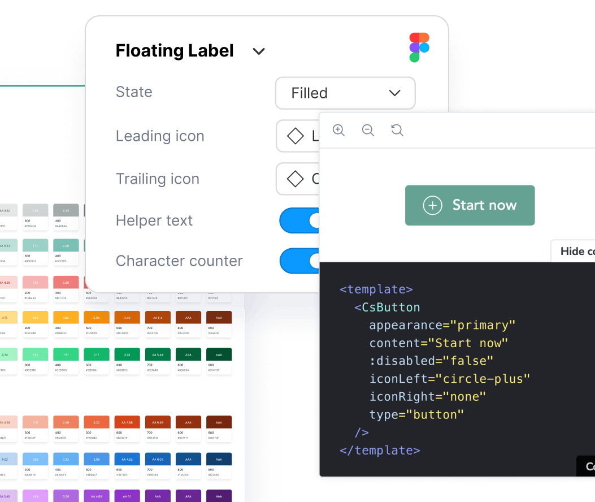595x502 pixels.
Task: Pick the blue 600 swatch labeled AA 4.82
Action: [127, 459]
